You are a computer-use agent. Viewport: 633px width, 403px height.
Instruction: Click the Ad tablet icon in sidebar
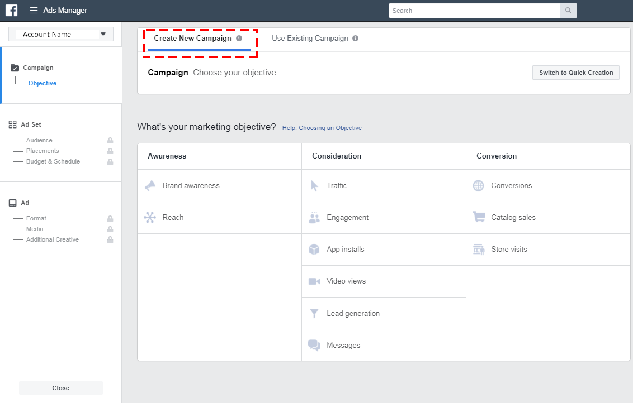pyautogui.click(x=13, y=203)
